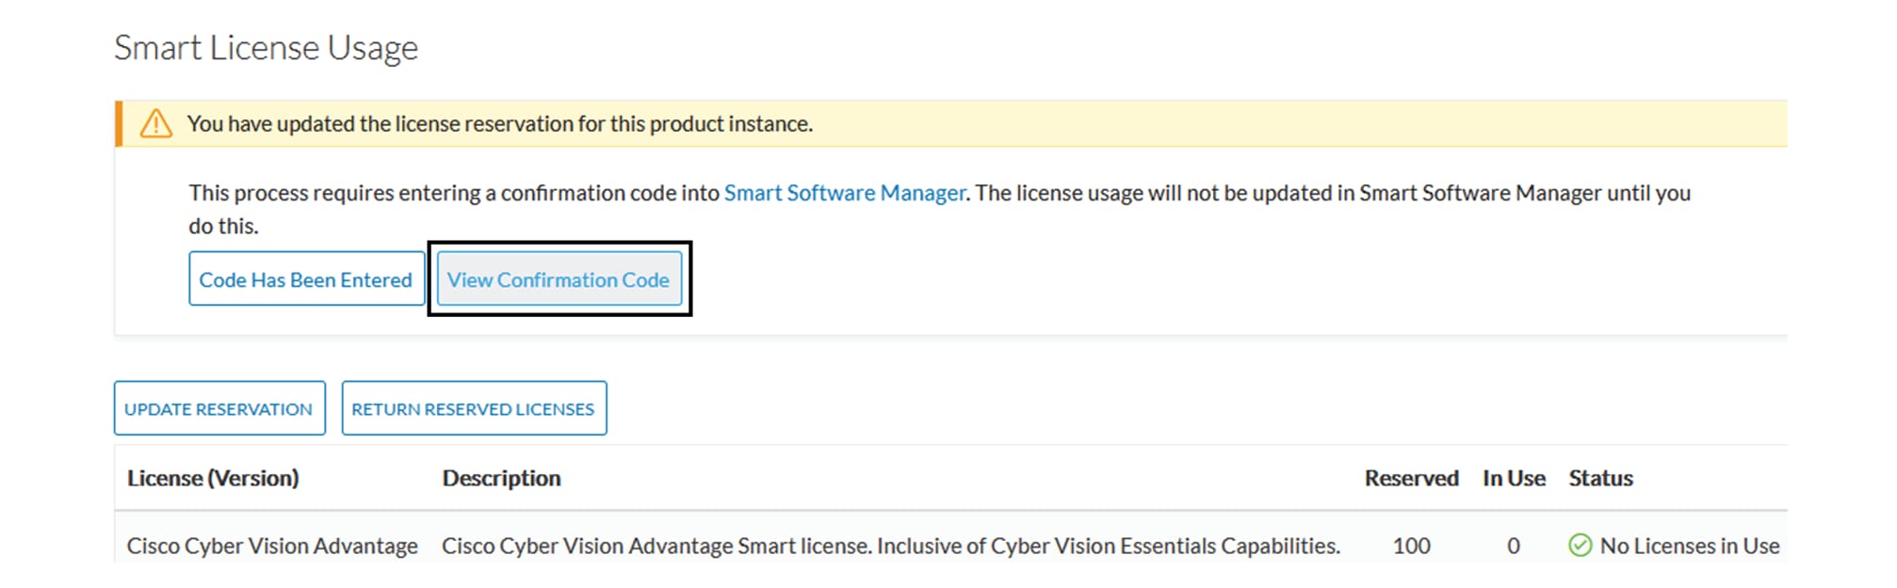
Task: Click the Reserved value 100
Action: 1411,546
